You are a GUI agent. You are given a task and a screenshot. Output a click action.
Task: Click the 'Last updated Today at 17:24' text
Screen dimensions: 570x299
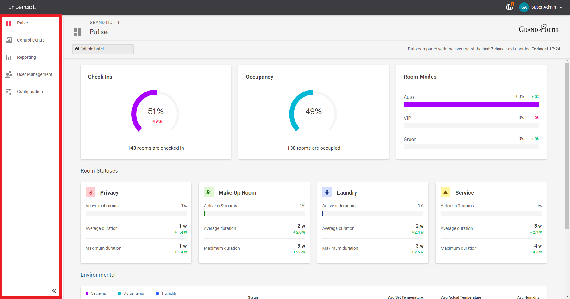(x=533, y=49)
